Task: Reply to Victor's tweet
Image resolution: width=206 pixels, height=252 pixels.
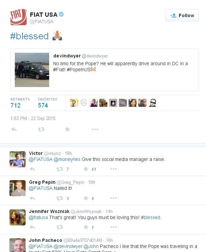Action: 32,169
